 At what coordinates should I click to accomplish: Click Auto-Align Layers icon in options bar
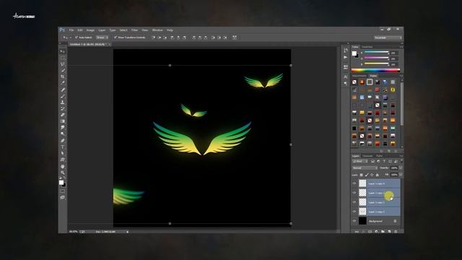pyautogui.click(x=235, y=38)
